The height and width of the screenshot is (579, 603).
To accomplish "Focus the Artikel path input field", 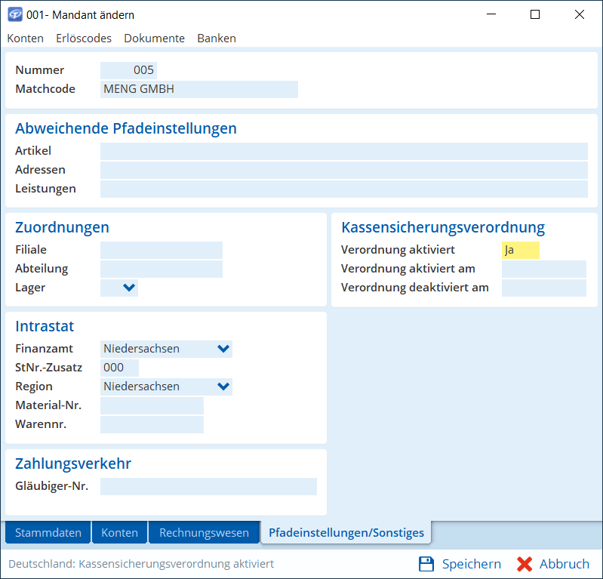I will coord(343,151).
